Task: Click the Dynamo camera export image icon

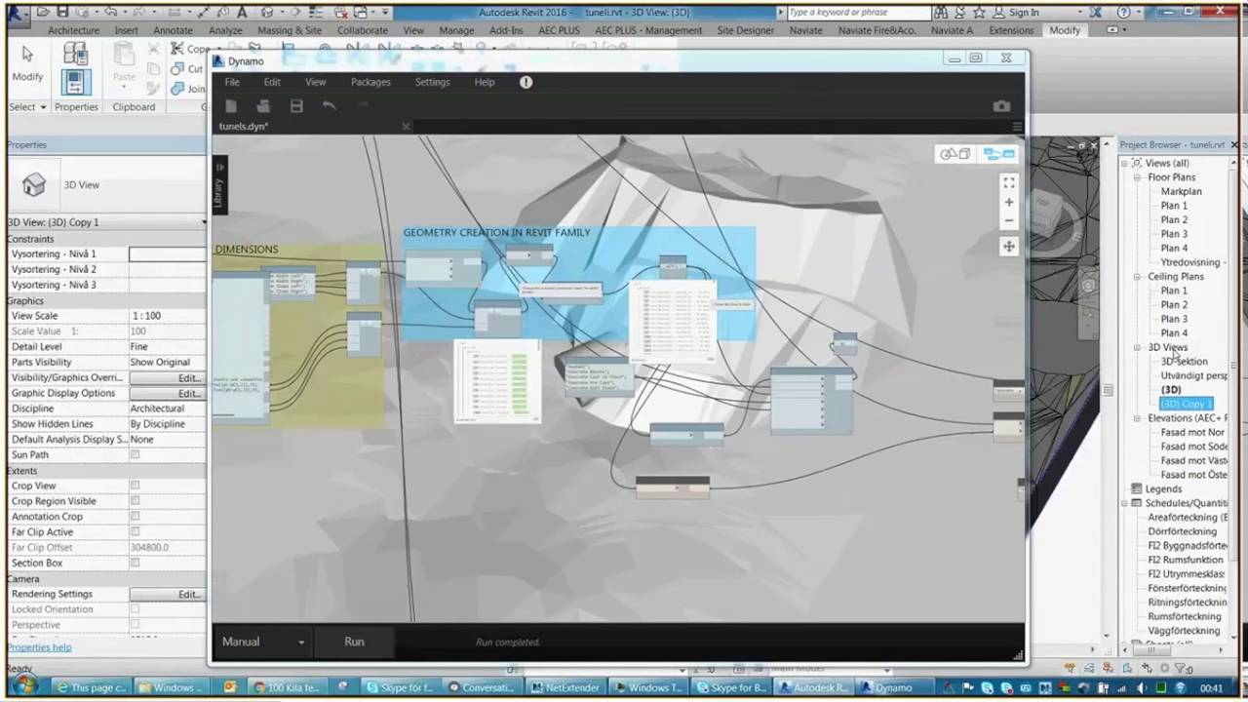Action: pyautogui.click(x=1001, y=105)
